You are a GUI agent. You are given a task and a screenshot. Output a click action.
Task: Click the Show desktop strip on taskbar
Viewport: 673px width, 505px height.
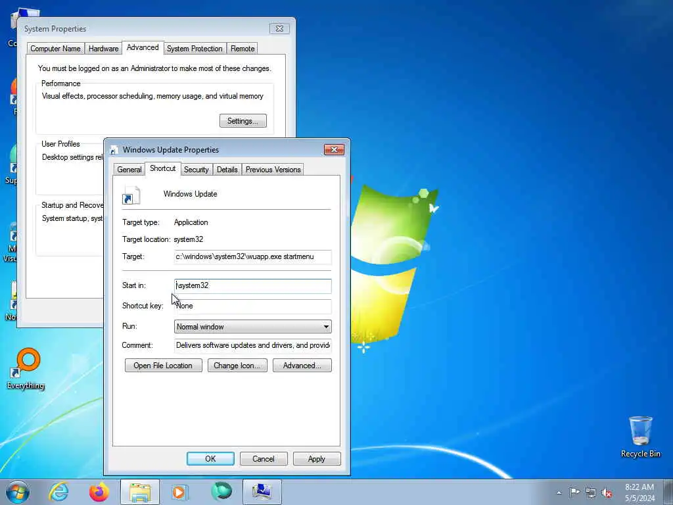[x=668, y=492]
